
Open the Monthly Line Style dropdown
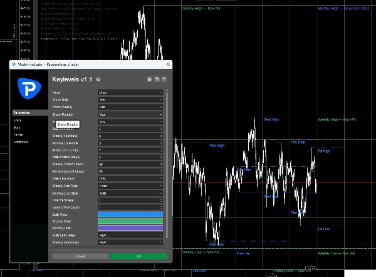[130, 193]
